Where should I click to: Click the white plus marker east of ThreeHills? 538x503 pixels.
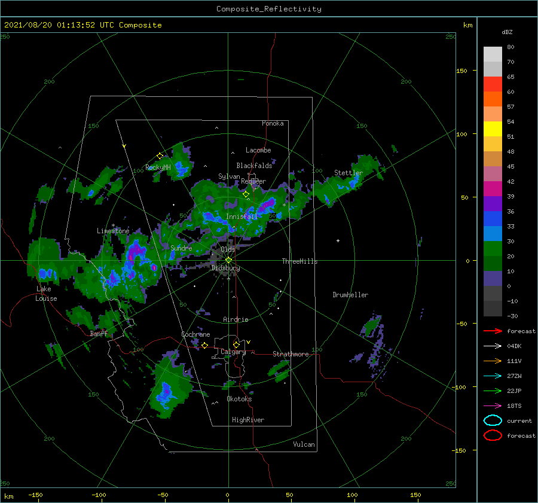338,240
